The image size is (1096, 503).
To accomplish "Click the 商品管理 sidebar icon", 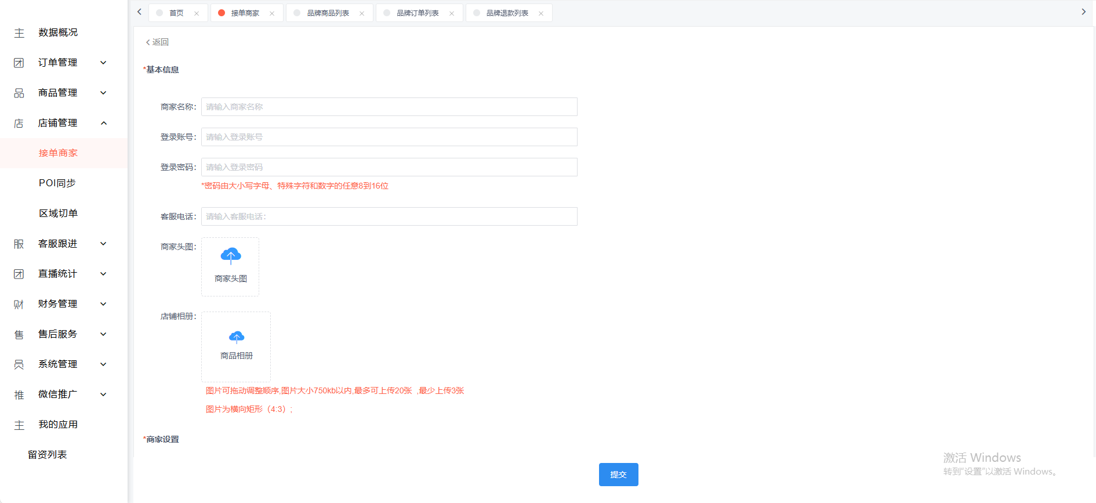I will (19, 93).
